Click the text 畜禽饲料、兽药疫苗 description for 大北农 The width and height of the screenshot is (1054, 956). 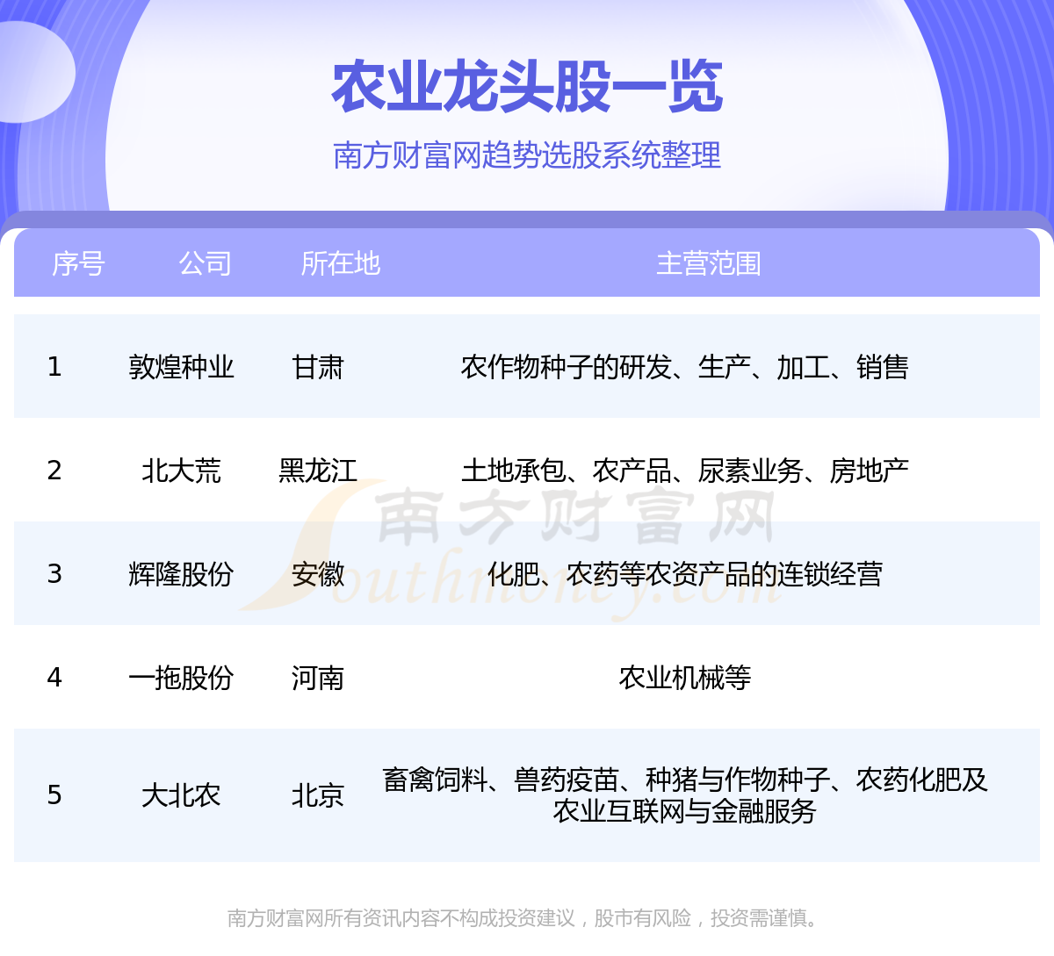click(x=685, y=795)
